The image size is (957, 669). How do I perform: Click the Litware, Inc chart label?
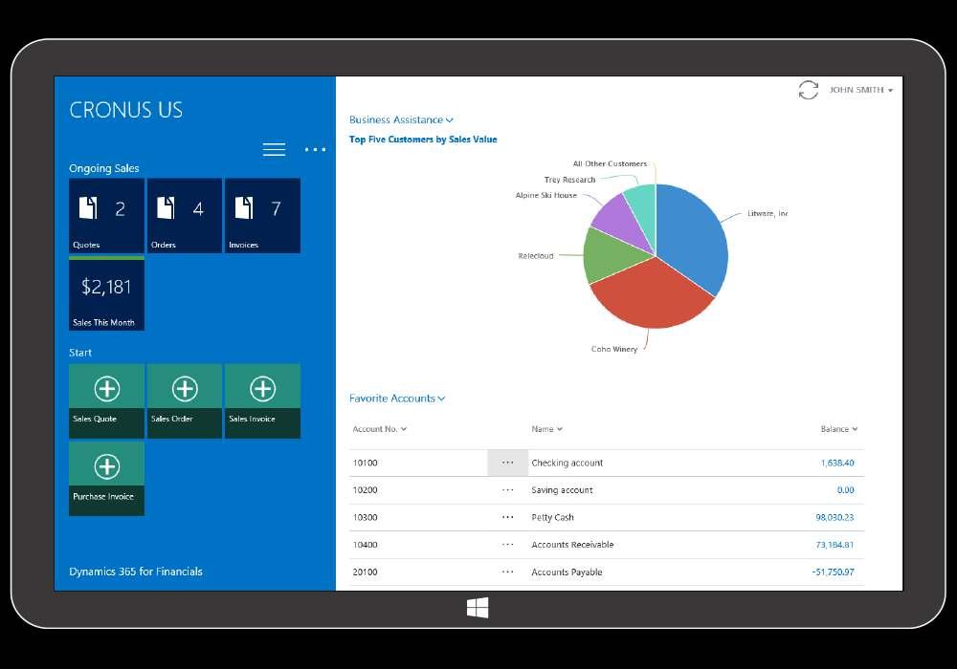768,213
